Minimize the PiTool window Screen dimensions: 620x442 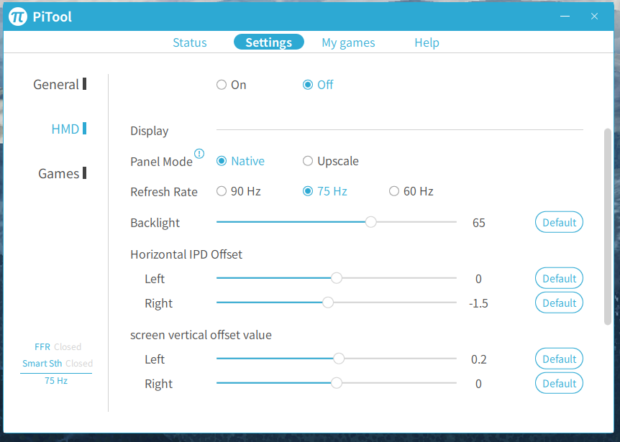(x=565, y=17)
